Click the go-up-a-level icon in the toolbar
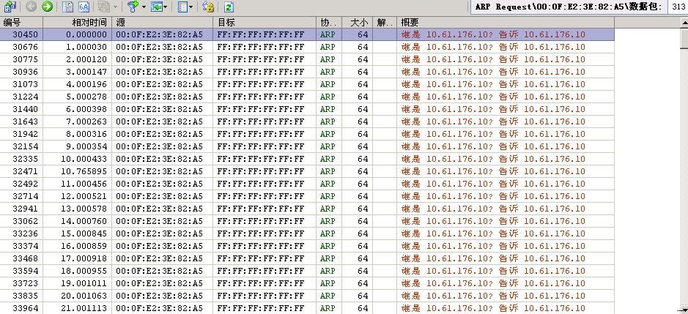 10,7
